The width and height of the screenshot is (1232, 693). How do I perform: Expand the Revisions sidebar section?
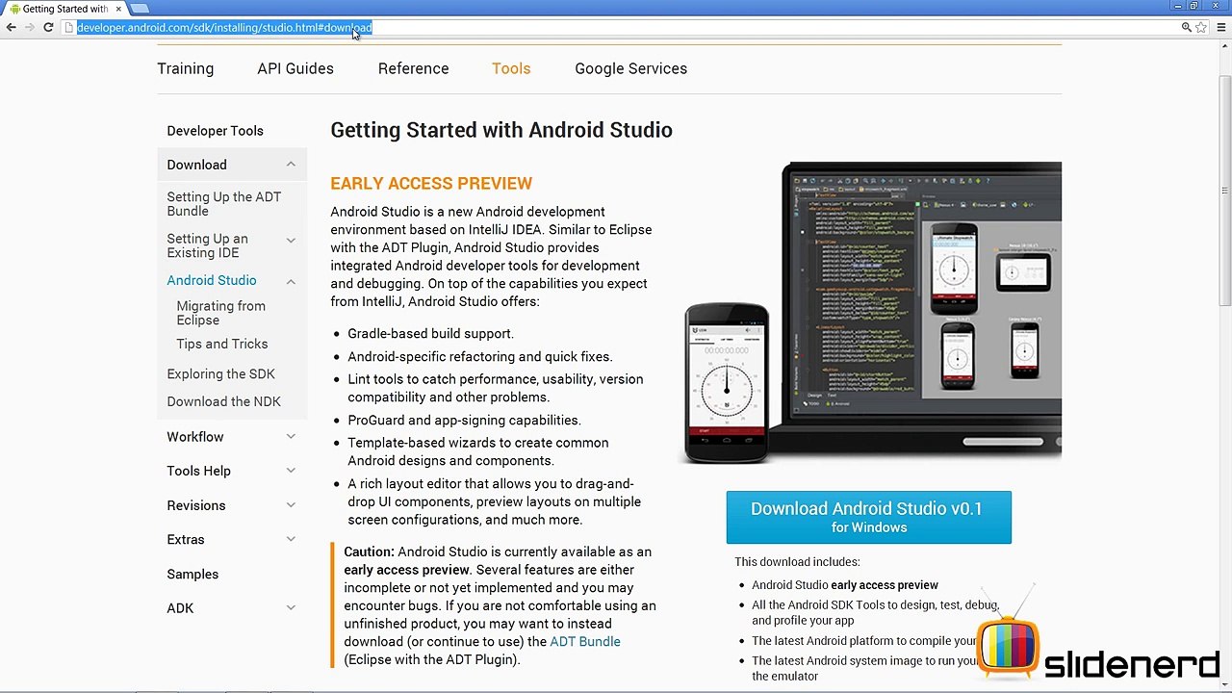[x=291, y=505]
